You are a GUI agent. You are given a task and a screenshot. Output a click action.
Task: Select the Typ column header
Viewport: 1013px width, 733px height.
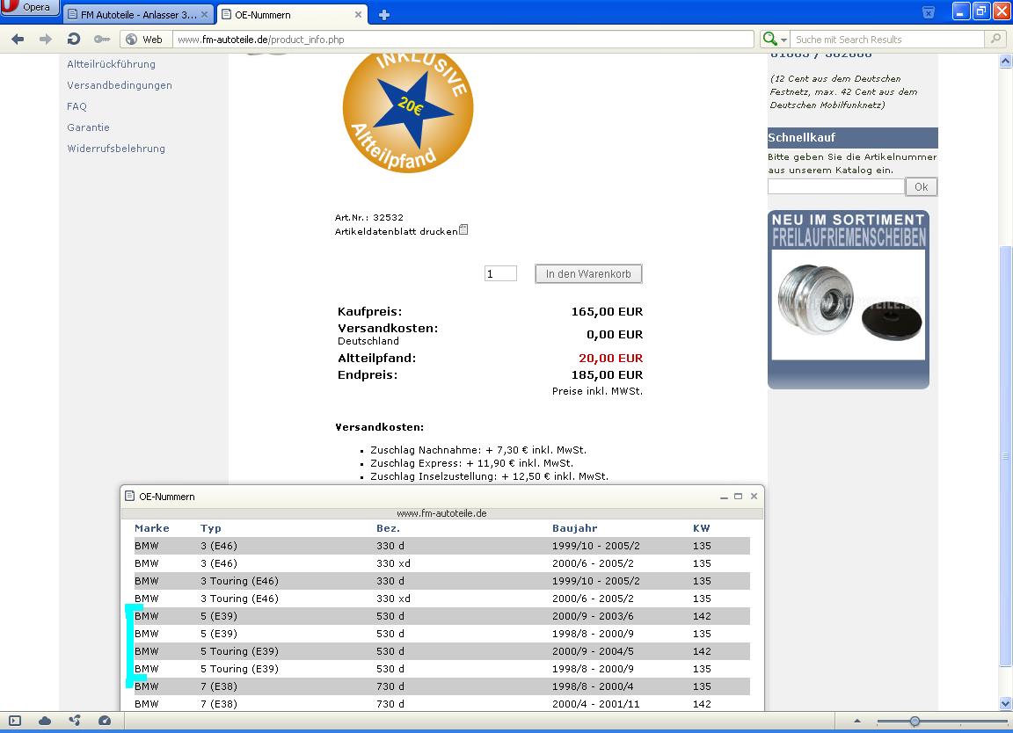click(211, 528)
